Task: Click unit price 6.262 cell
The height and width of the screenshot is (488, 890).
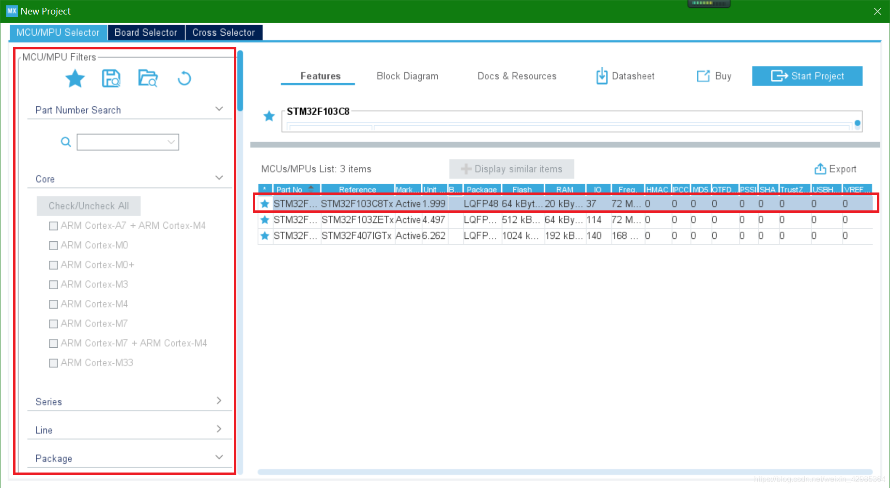Action: (434, 236)
